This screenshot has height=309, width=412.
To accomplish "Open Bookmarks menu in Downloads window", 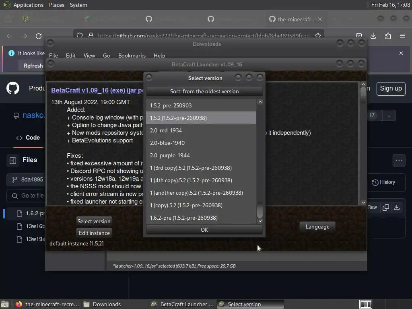I will [132, 56].
